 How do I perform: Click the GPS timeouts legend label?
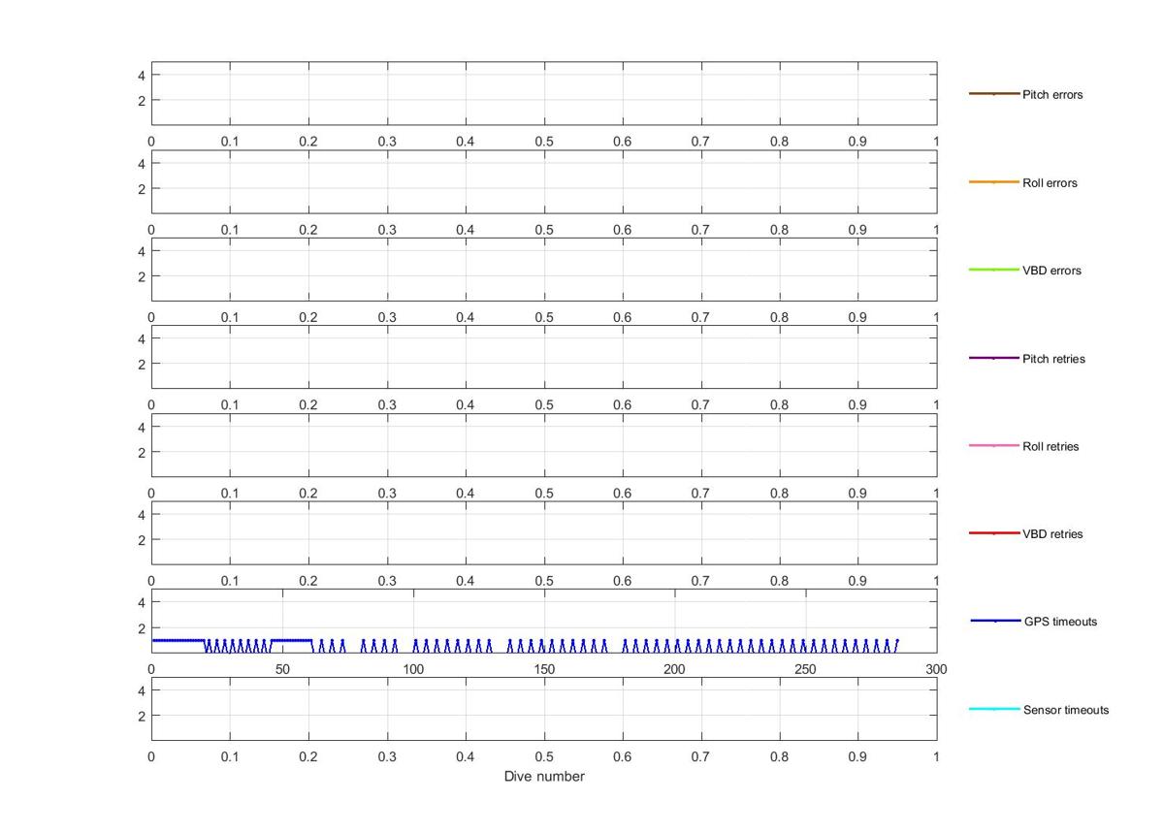pos(1060,622)
